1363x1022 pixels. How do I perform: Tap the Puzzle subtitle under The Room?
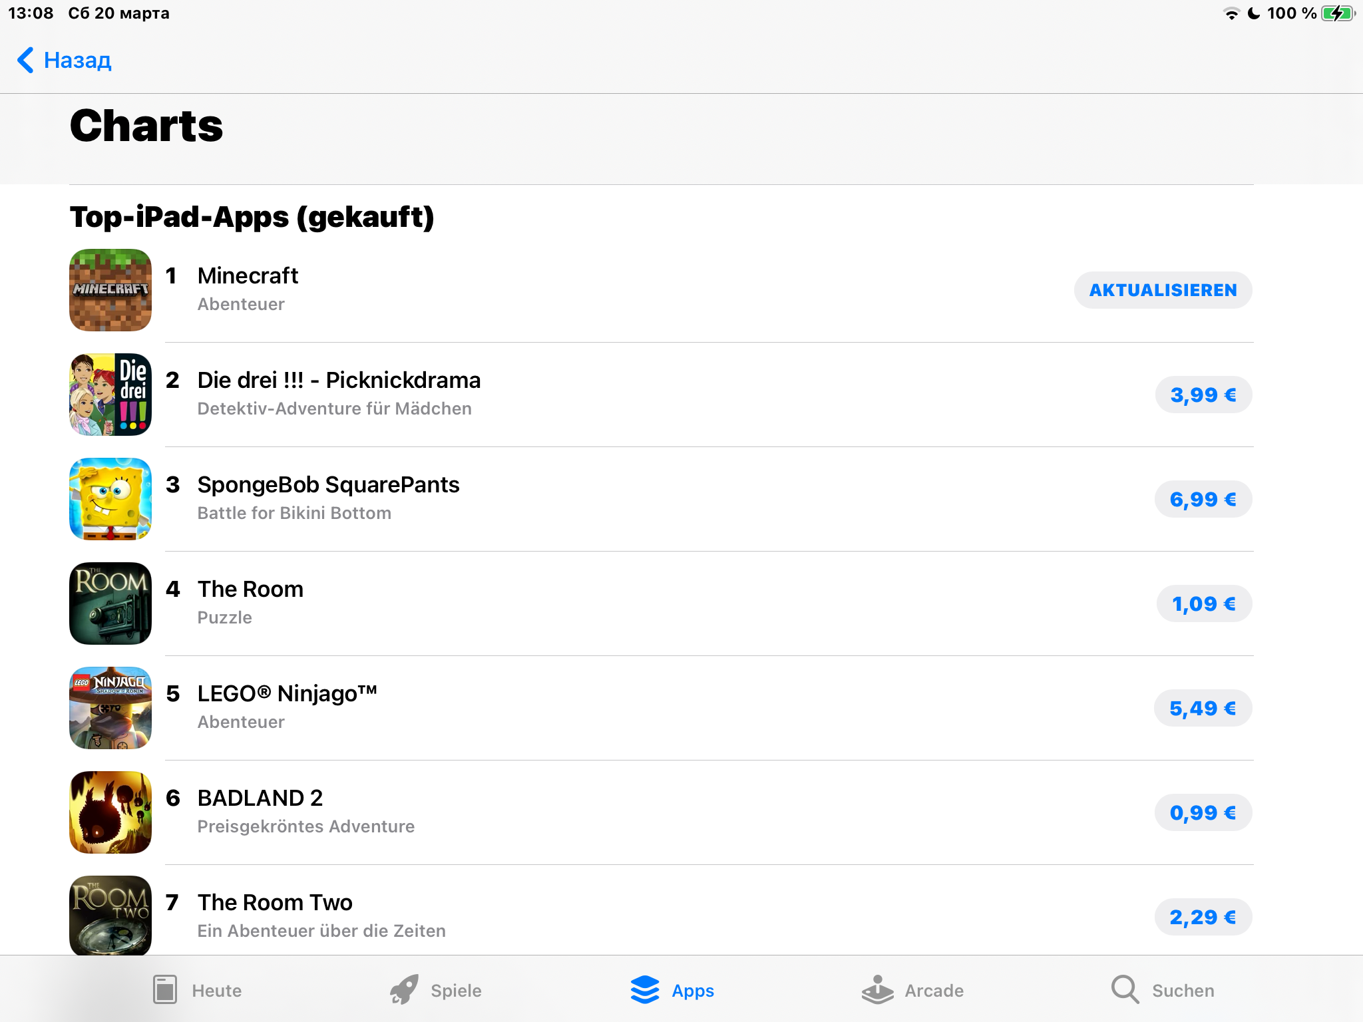[225, 617]
